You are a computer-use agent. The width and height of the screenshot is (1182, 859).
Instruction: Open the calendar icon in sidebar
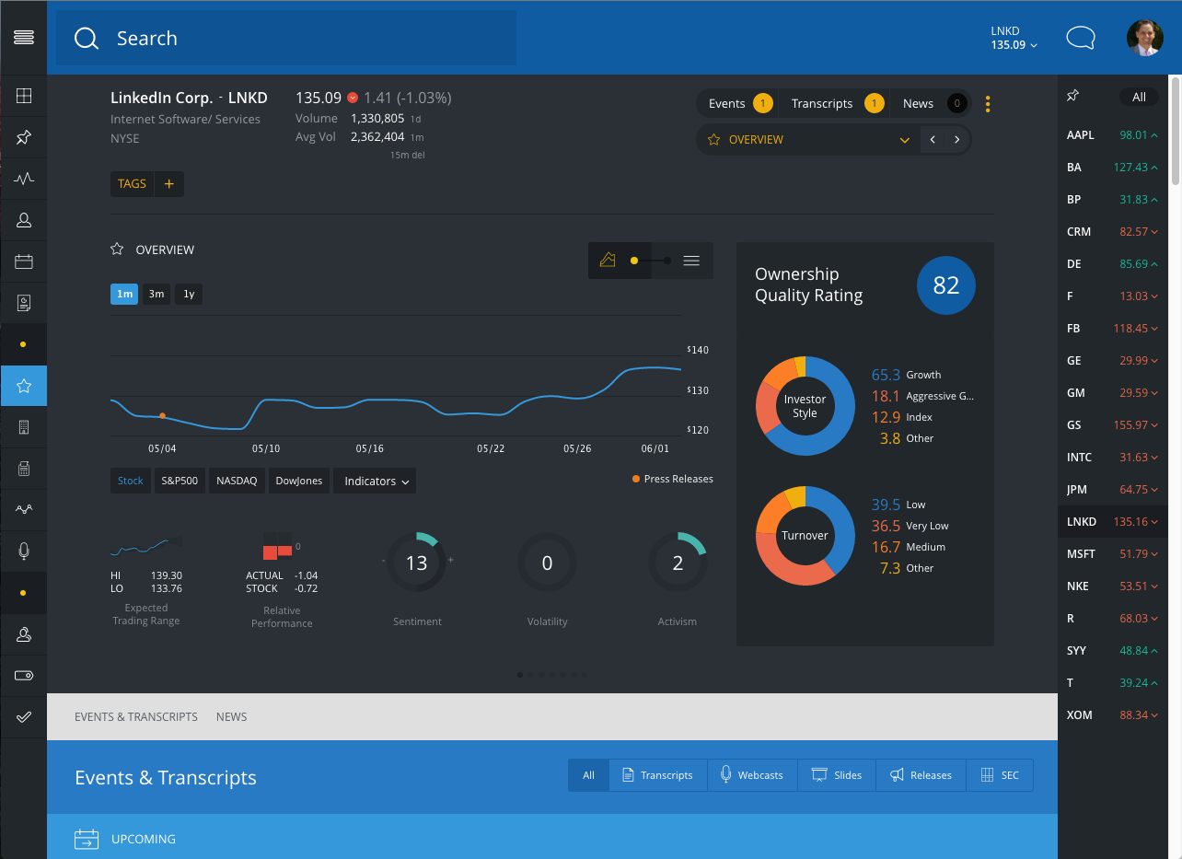[x=24, y=262]
